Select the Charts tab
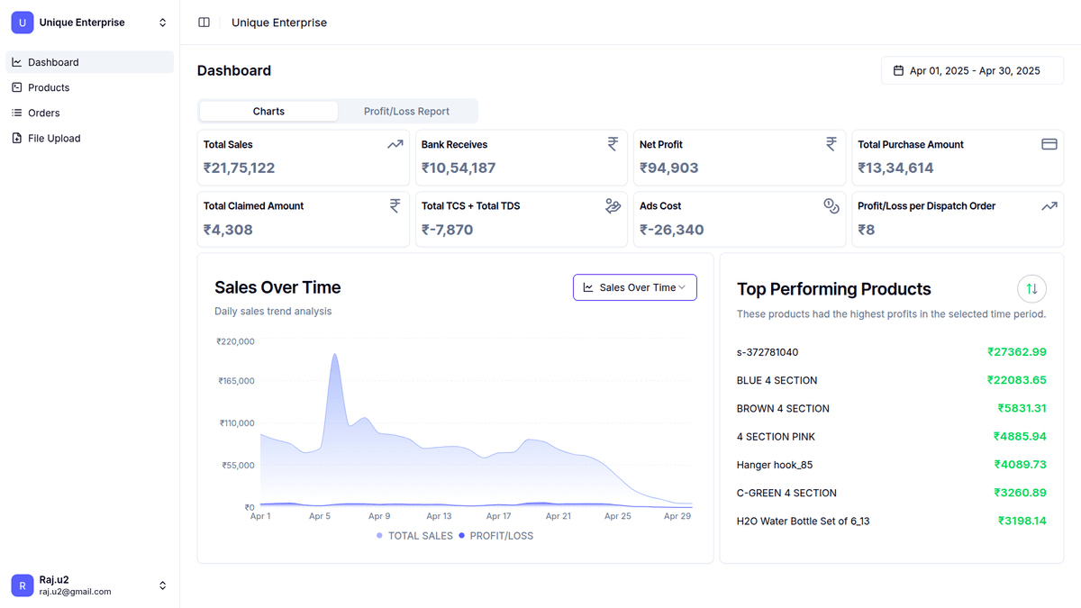This screenshot has height=608, width=1081. 268,111
